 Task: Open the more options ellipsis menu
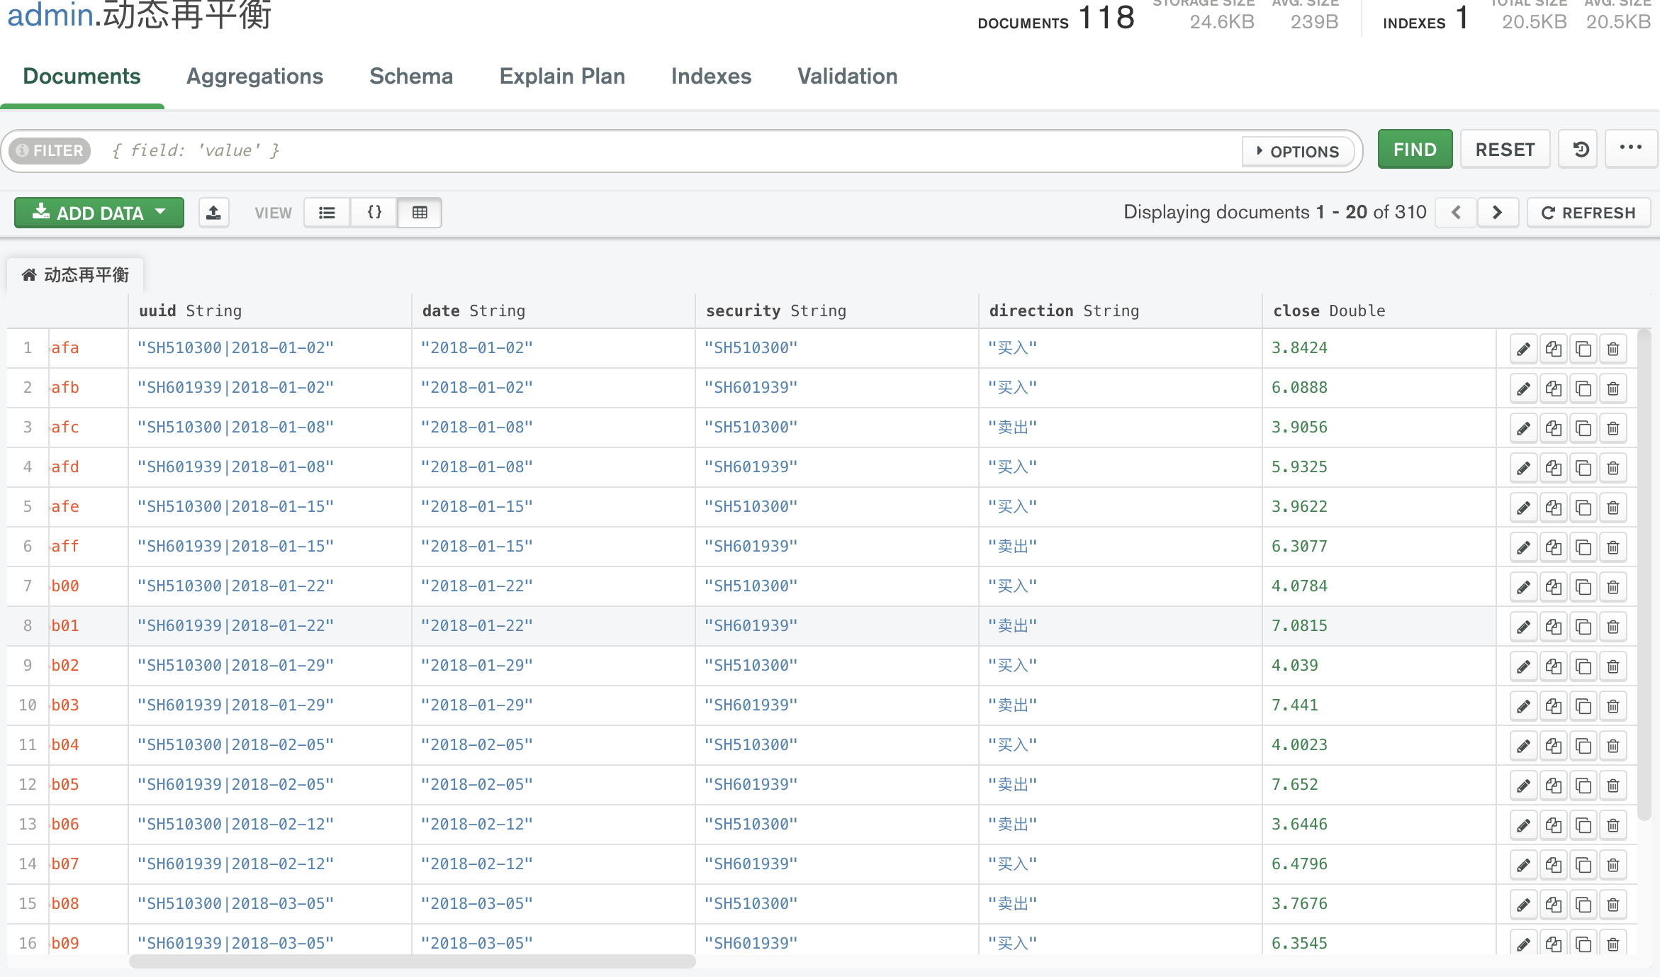1630,148
